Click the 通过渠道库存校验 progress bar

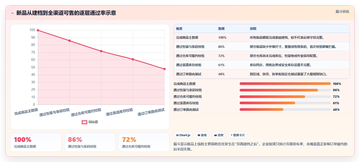tap(285, 103)
